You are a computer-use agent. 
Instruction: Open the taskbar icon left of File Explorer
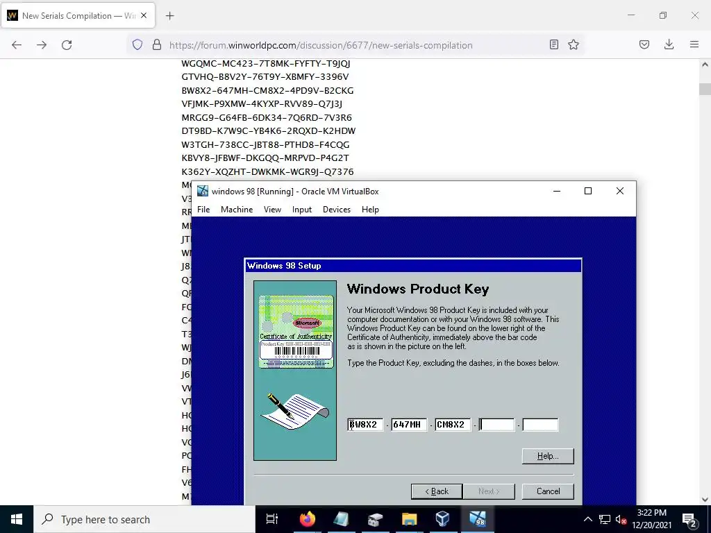click(x=375, y=519)
